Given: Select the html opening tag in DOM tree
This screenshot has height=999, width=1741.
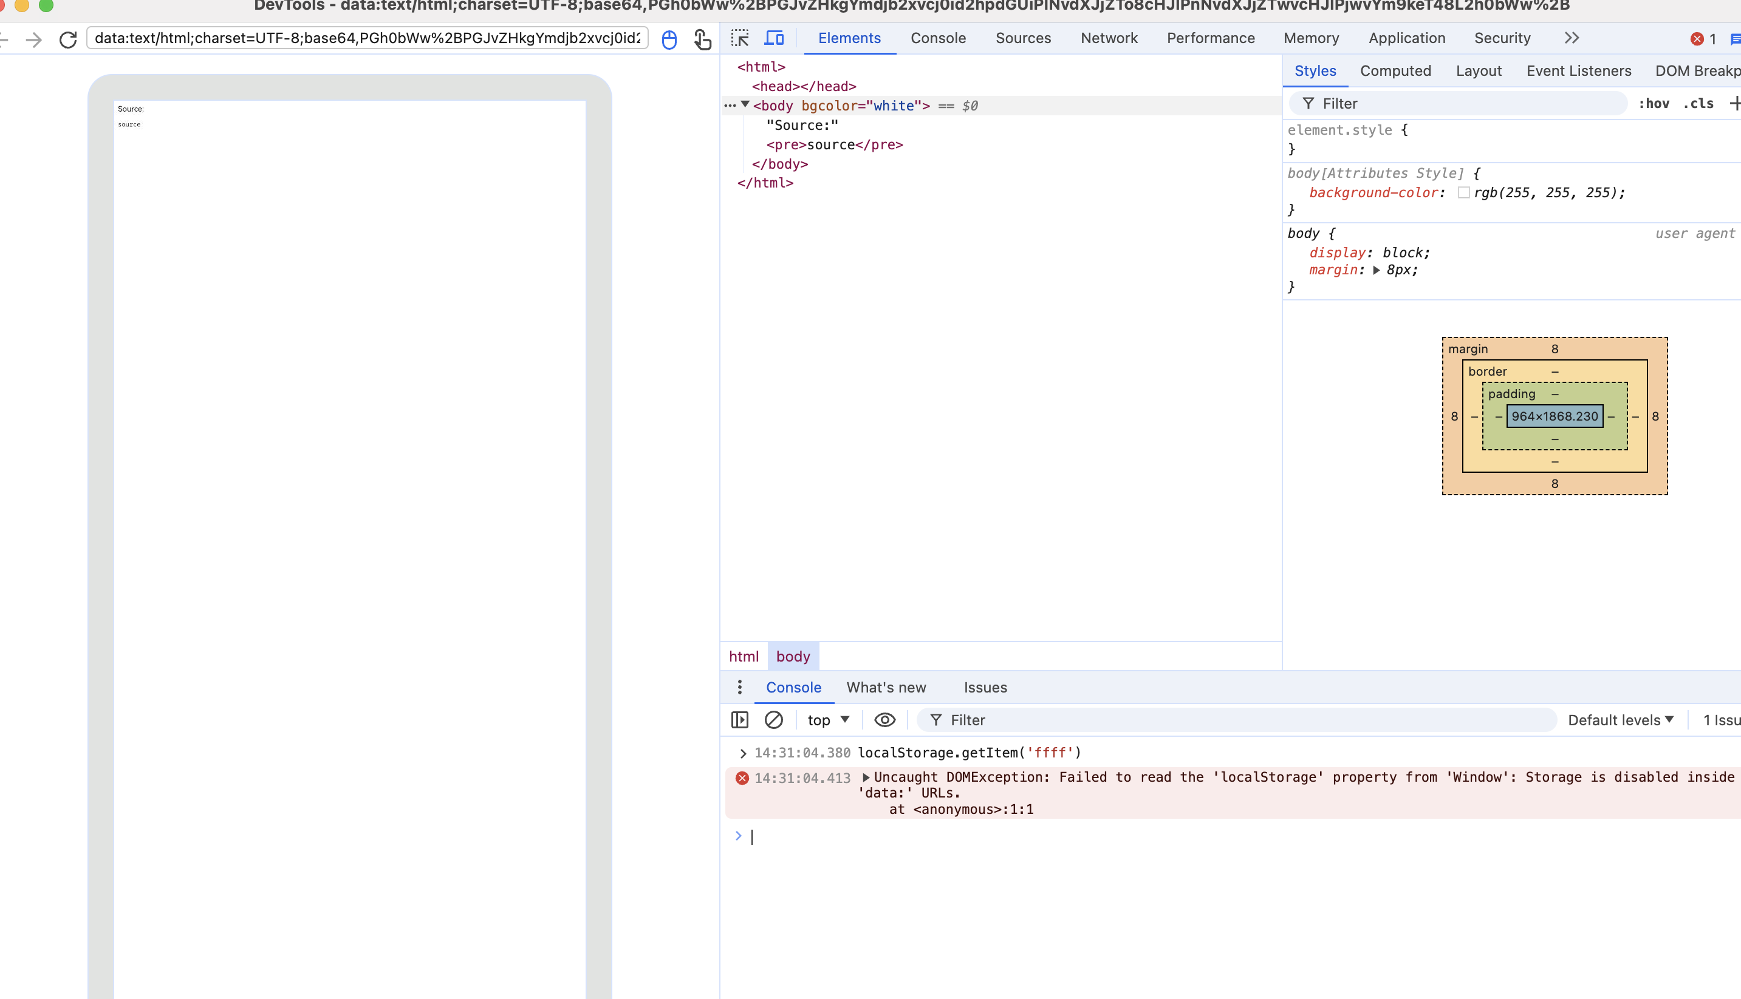Looking at the screenshot, I should 761,67.
